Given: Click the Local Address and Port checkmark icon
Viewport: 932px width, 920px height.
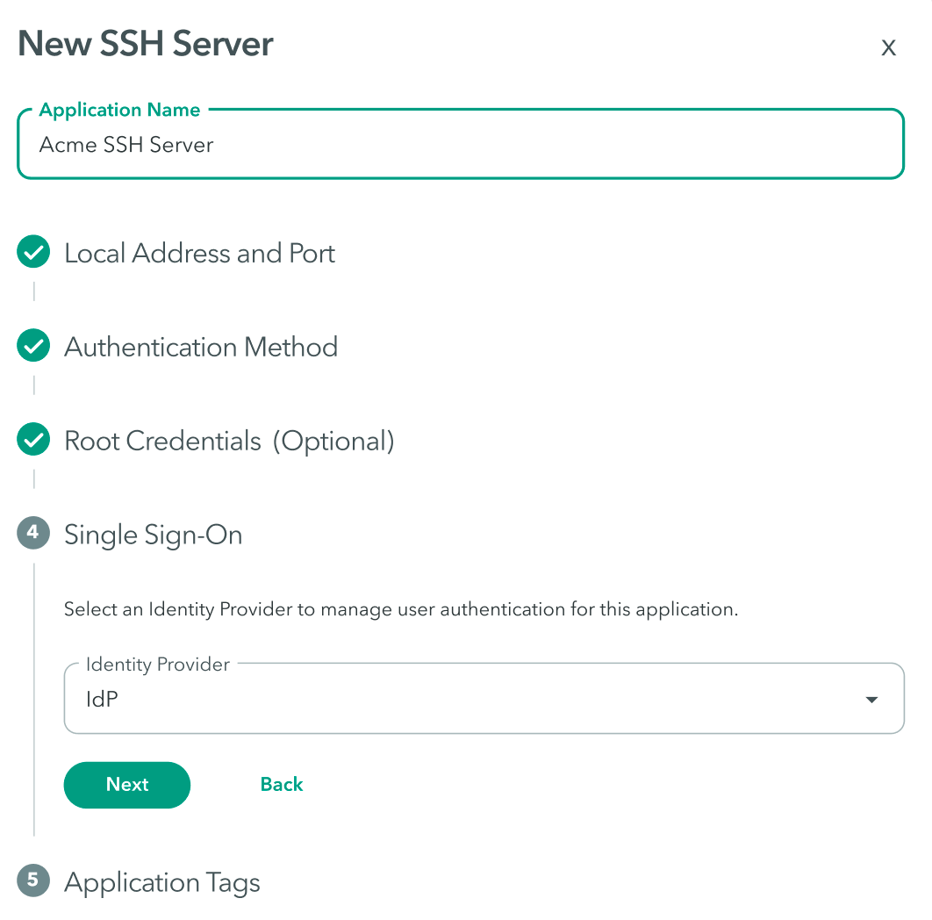Looking at the screenshot, I should click(33, 252).
